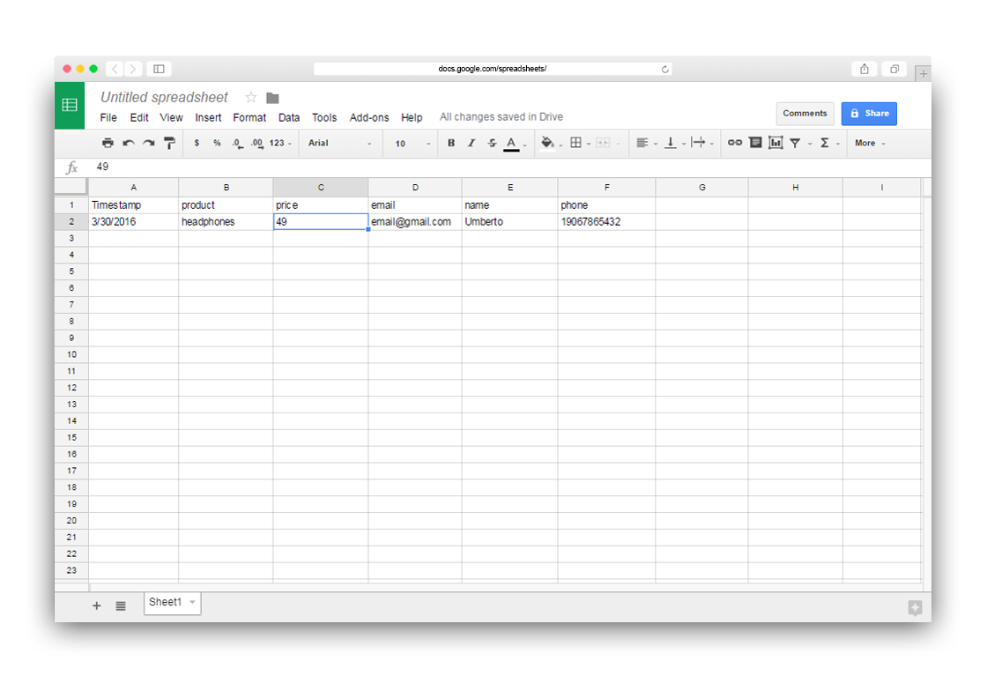Viewport: 987px width, 676px height.
Task: Insert comment icon in toolbar
Action: coord(755,143)
